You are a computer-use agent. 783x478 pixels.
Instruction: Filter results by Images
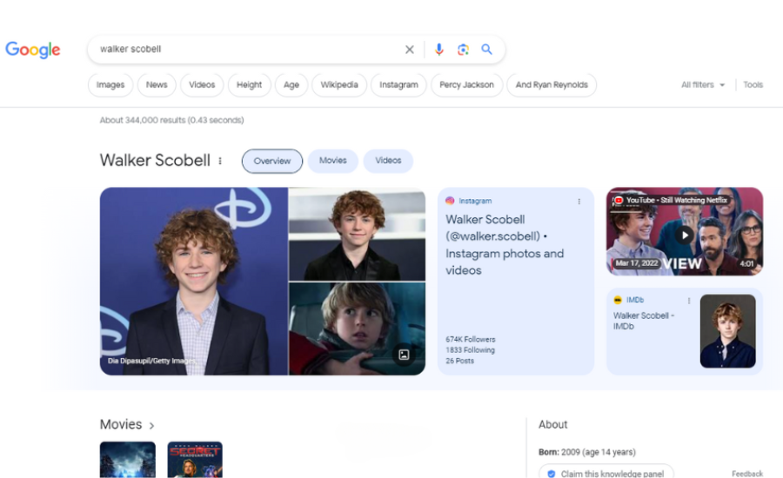tap(110, 85)
